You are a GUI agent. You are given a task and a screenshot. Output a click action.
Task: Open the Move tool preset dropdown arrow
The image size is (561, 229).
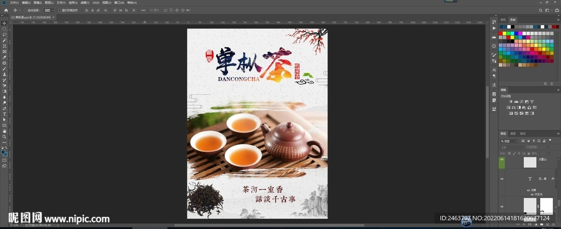(x=20, y=10)
